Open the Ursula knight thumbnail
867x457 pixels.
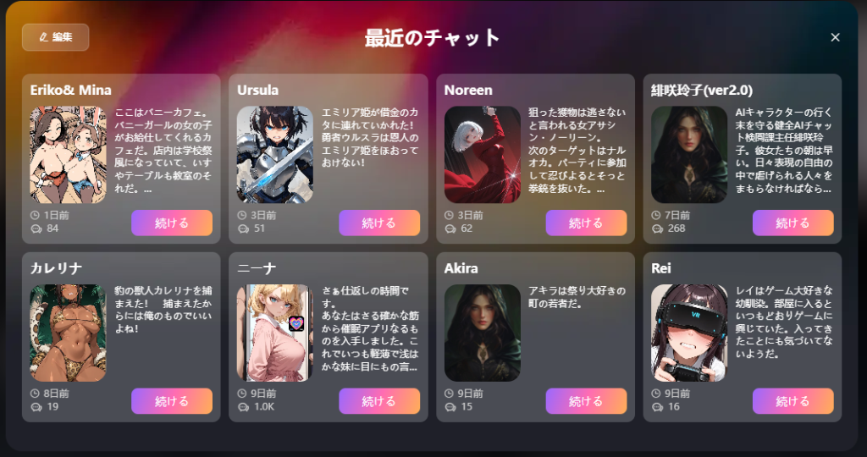[275, 155]
